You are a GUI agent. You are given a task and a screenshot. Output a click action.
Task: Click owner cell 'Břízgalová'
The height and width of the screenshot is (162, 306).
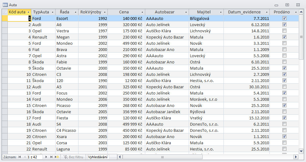206,18
